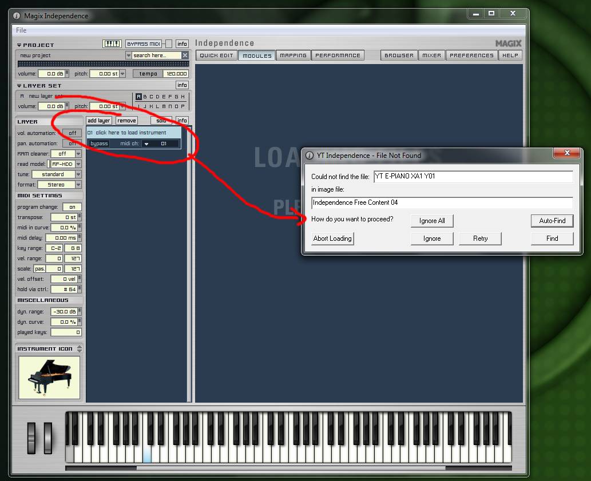Click here to load instrument slot 01
The image size is (591, 481).
click(x=134, y=133)
